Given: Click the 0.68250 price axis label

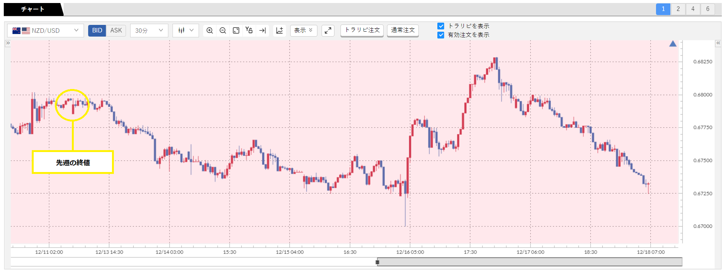Looking at the screenshot, I should click(703, 61).
